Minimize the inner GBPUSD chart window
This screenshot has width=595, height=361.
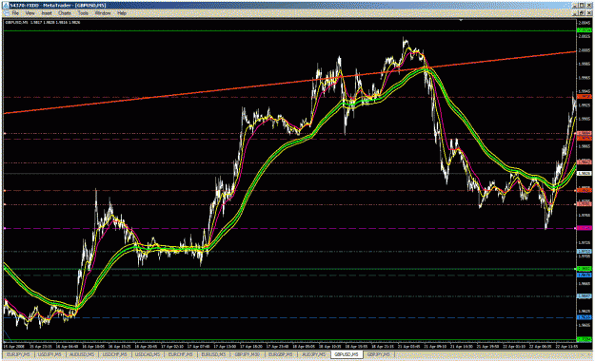pyautogui.click(x=576, y=13)
